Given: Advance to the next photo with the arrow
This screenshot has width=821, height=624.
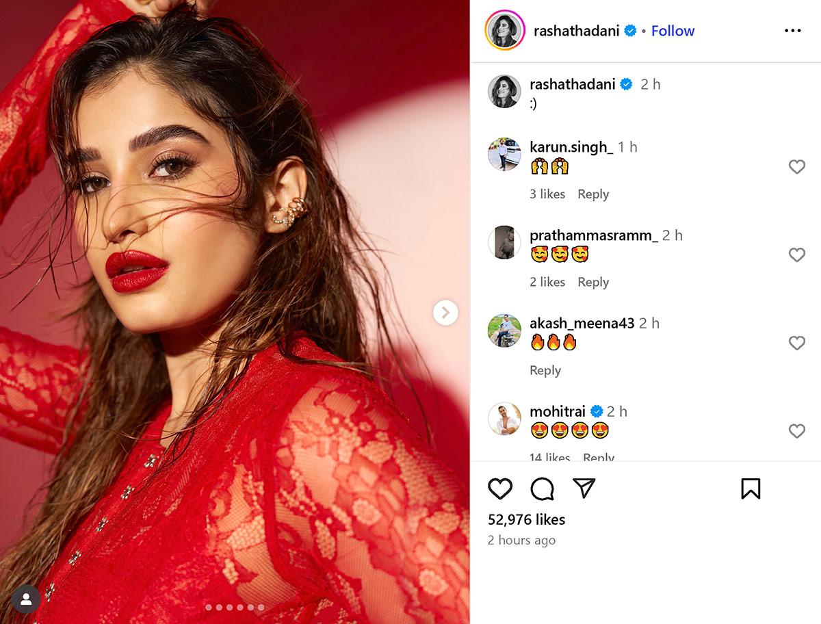Looking at the screenshot, I should tap(445, 313).
